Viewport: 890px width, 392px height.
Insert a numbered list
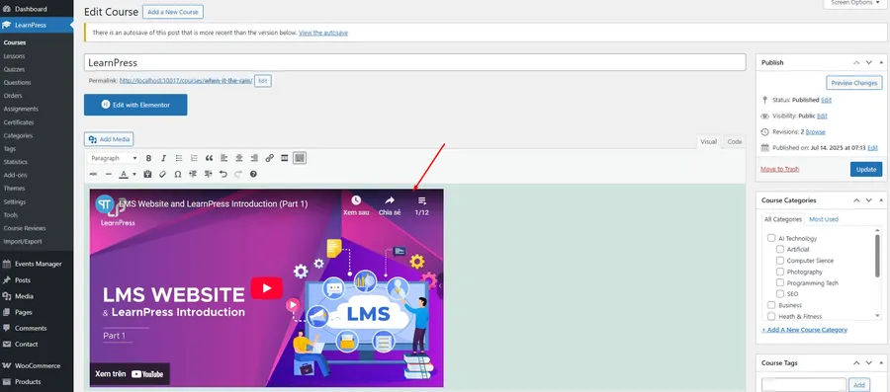[x=194, y=158]
